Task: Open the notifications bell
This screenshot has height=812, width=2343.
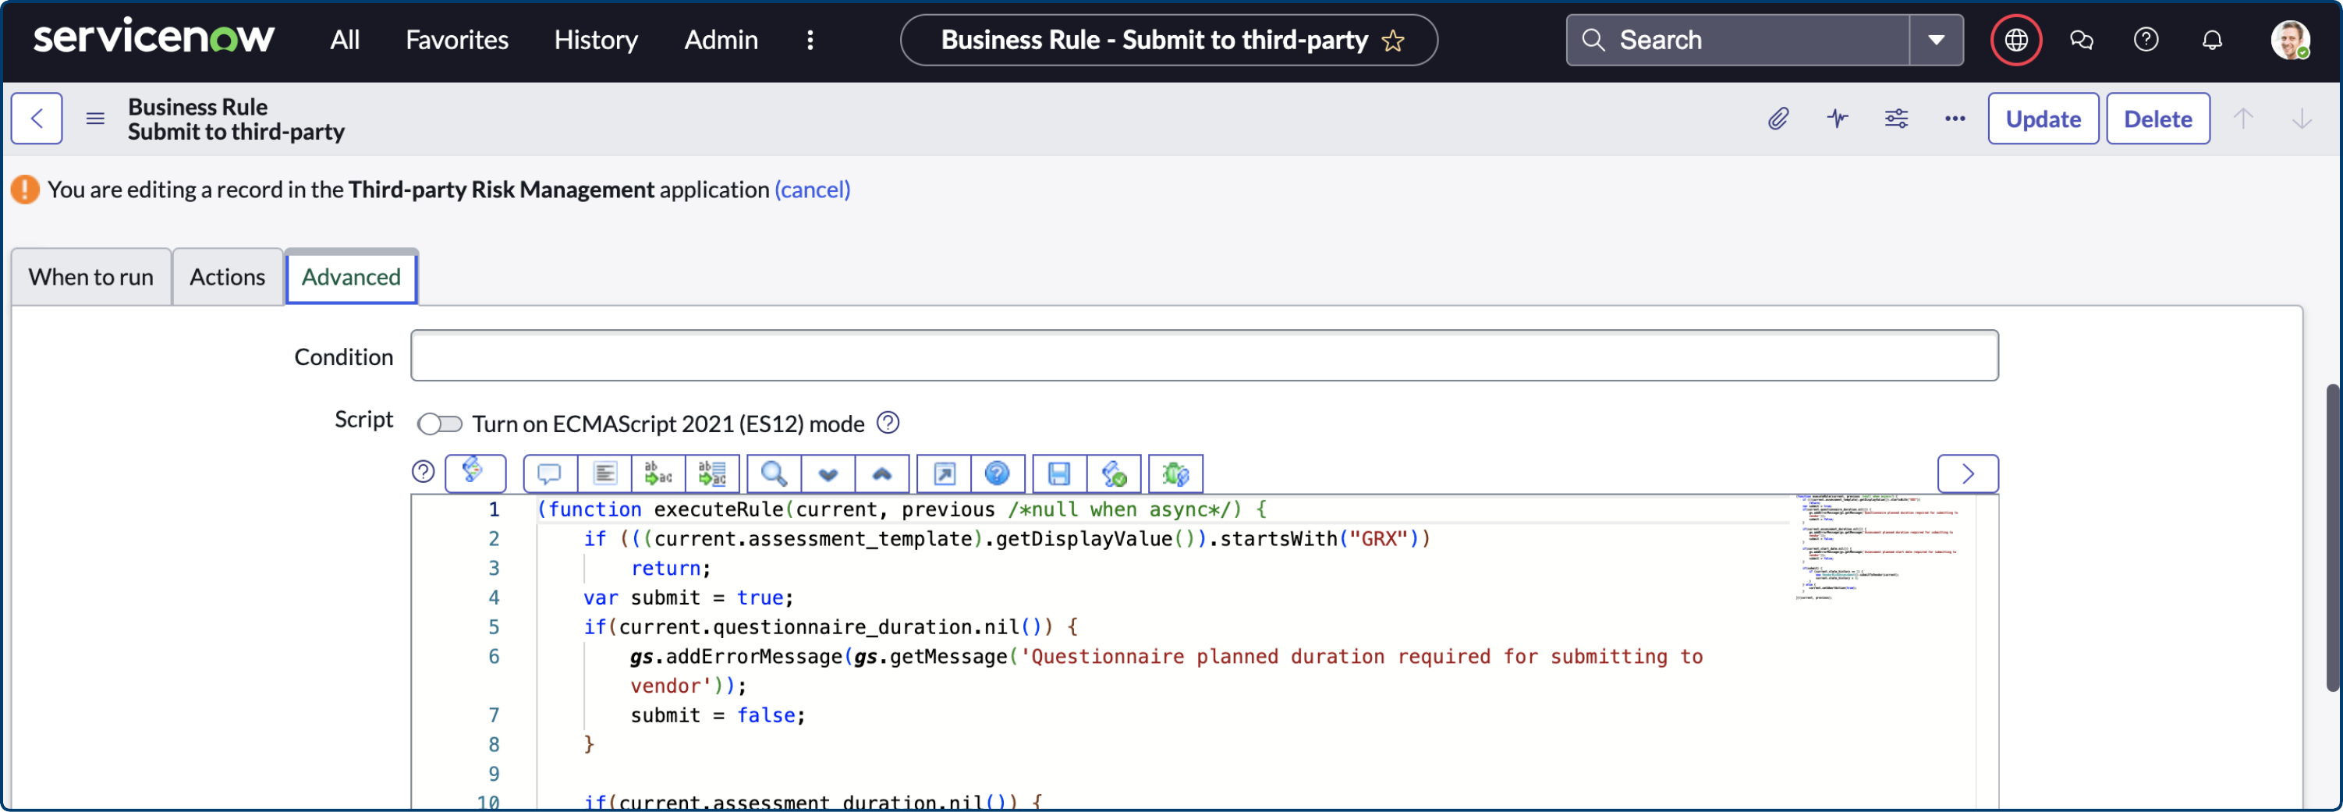Action: [x=2212, y=39]
